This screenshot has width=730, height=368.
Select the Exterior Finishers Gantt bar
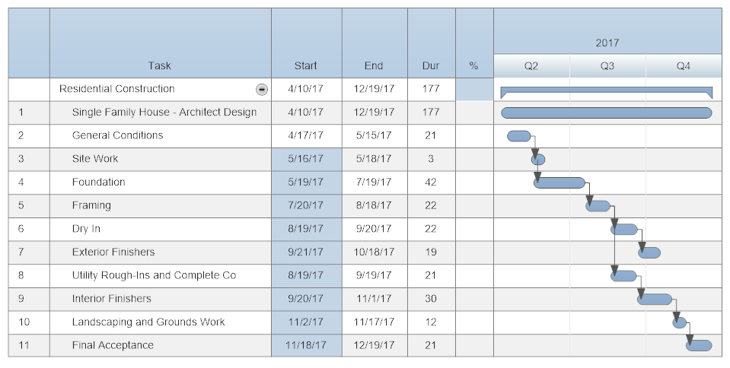[x=650, y=252]
